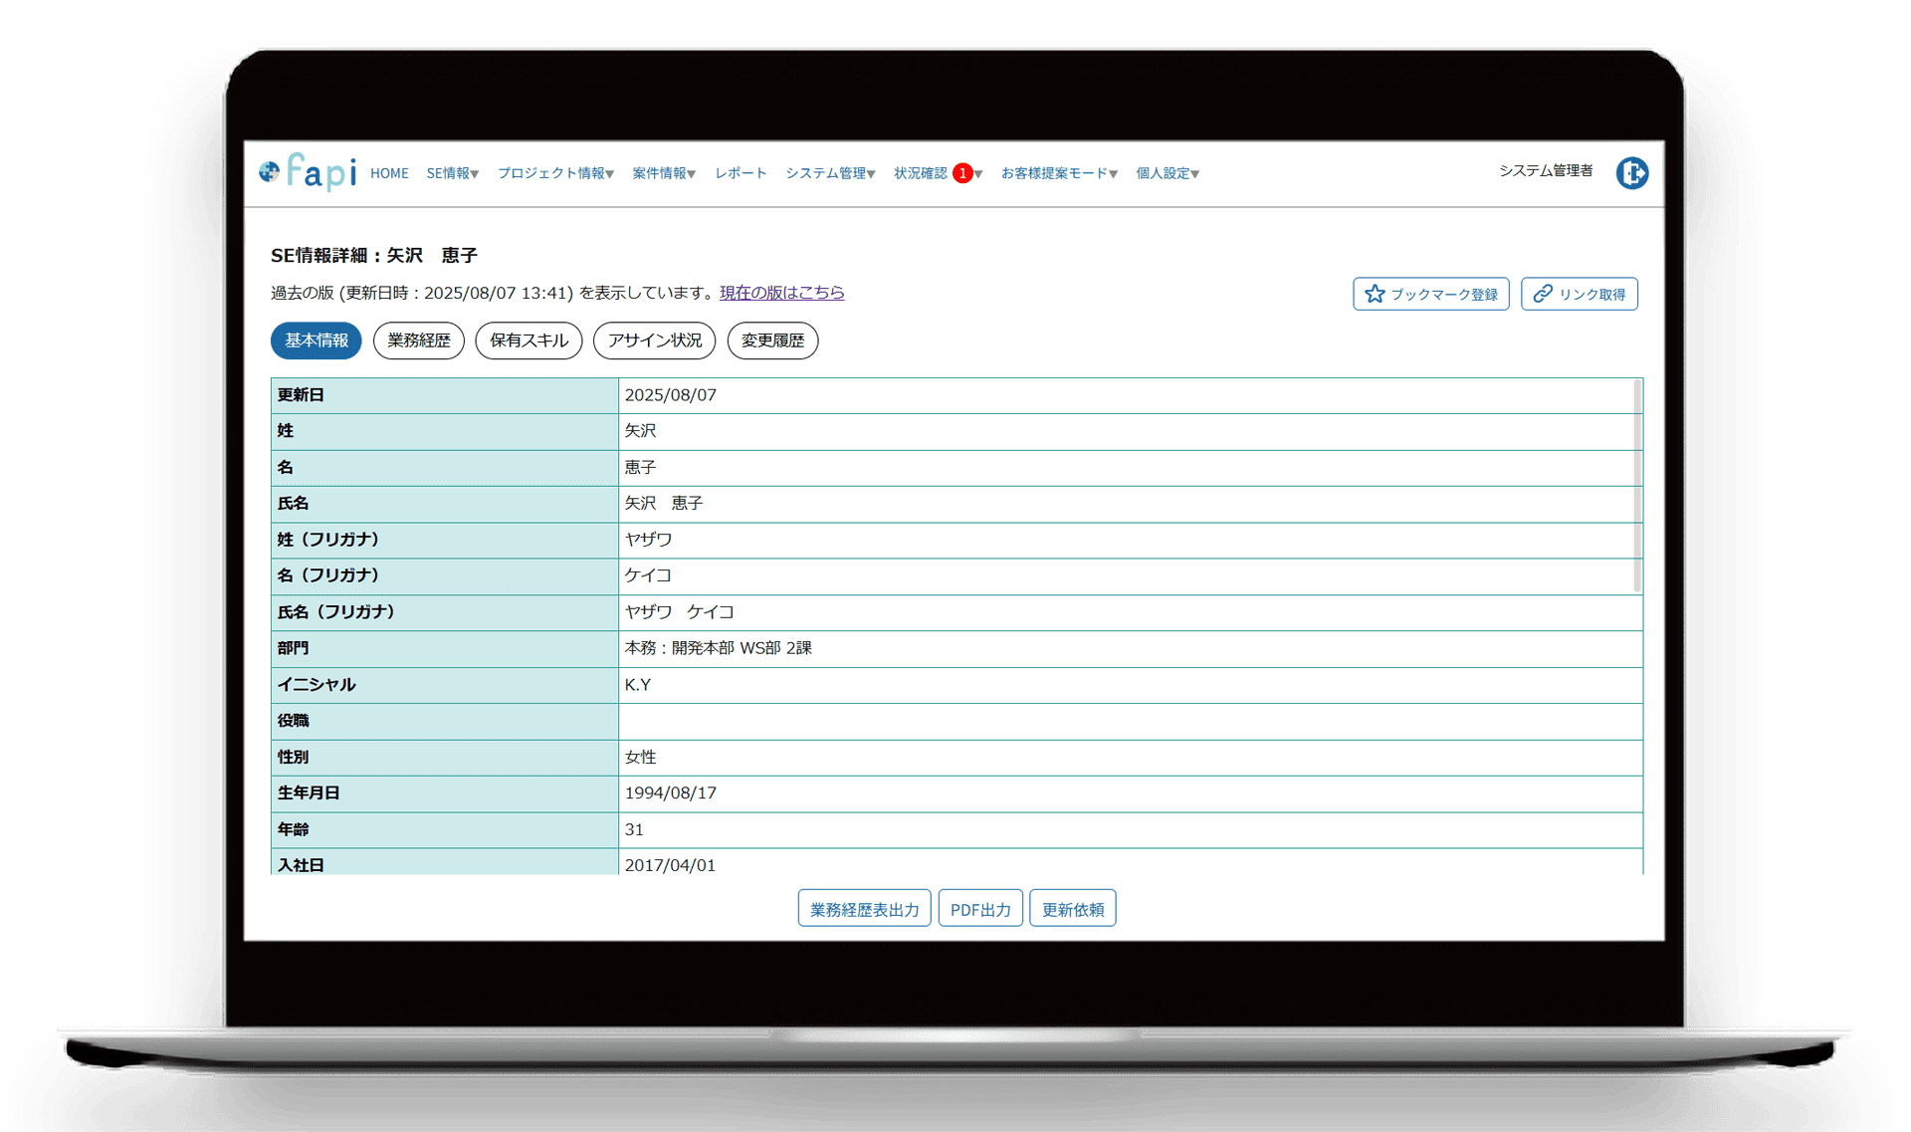Image resolution: width=1911 pixels, height=1132 pixels.
Task: Expand the システム管理 menu
Action: tap(829, 173)
